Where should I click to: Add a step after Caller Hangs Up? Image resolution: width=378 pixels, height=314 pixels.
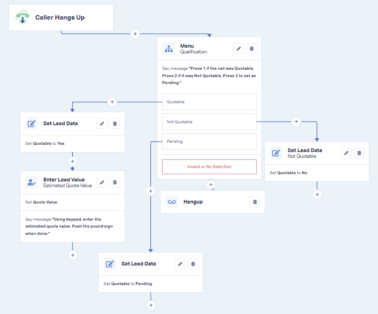135,34
